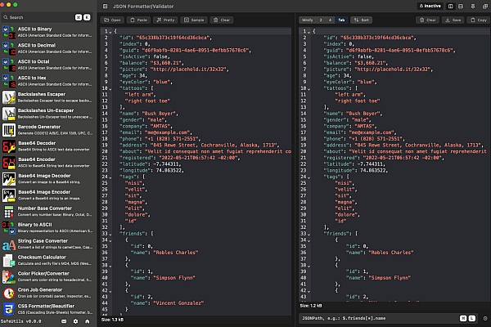Image resolution: width=491 pixels, height=327 pixels.
Task: Select Base64 Decoder in sidebar list
Action: click(48, 146)
